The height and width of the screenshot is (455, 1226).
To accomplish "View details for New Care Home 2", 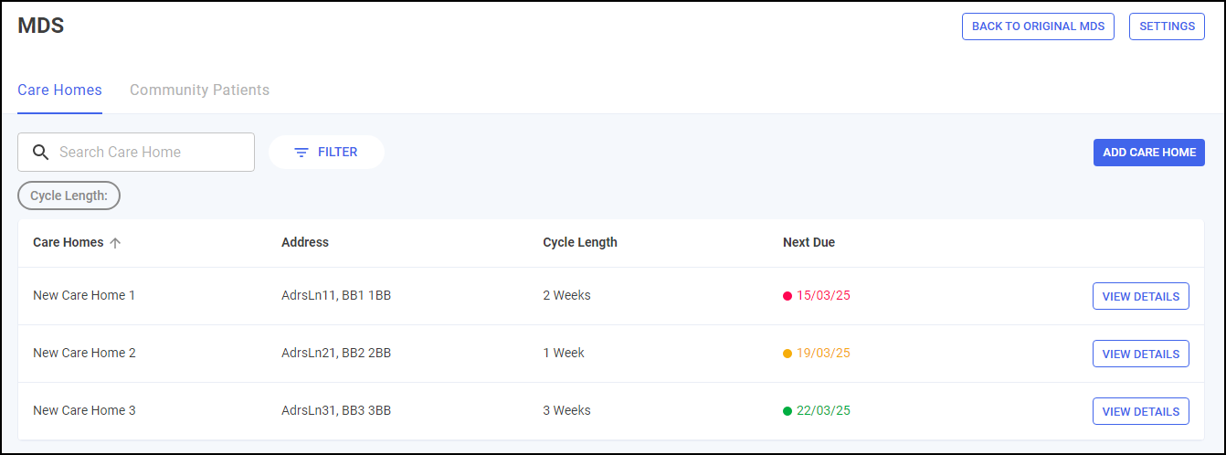I will click(1140, 354).
